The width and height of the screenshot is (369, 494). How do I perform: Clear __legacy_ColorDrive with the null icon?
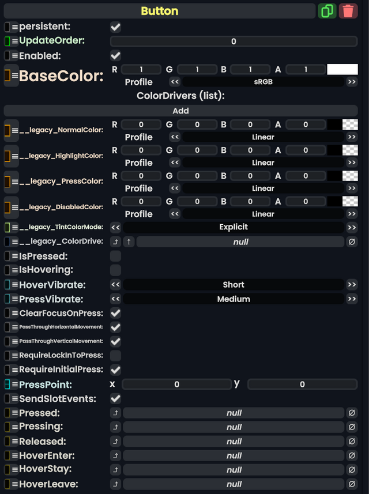pyautogui.click(x=352, y=242)
